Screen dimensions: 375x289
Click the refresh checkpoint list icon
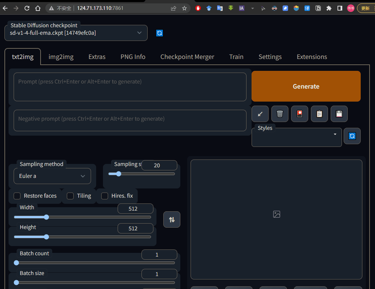(x=159, y=33)
